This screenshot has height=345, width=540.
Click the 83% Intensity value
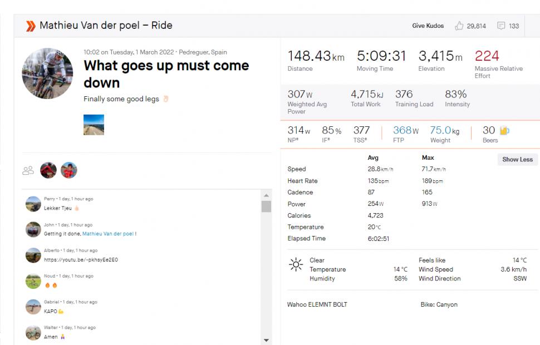455,94
